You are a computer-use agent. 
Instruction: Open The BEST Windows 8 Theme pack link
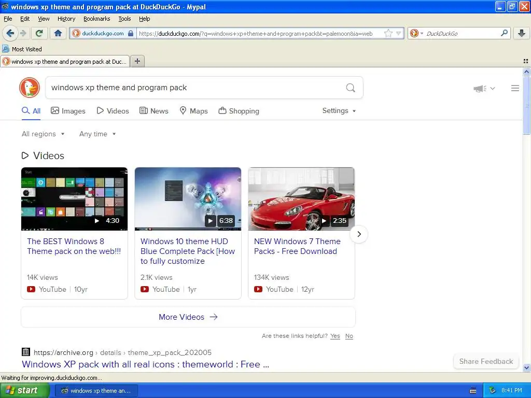click(x=74, y=246)
